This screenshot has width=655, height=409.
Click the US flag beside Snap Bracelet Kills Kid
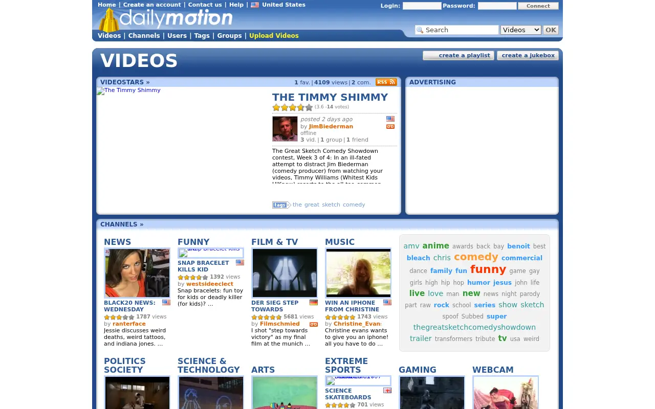240,263
